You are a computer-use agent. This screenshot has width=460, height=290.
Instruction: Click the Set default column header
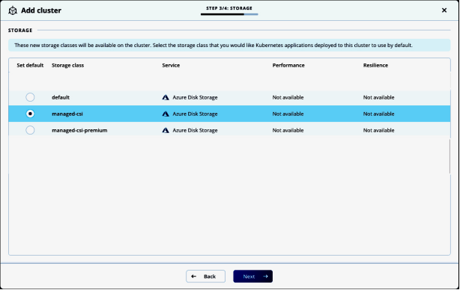30,65
